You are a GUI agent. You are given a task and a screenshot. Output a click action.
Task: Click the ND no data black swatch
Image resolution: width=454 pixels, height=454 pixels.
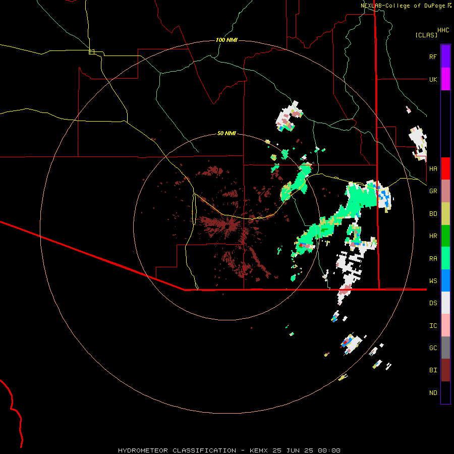tap(445, 392)
